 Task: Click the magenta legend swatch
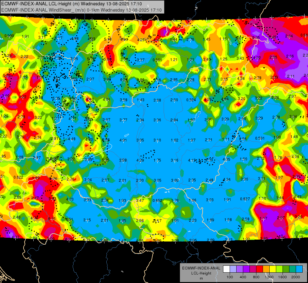[253, 269]
